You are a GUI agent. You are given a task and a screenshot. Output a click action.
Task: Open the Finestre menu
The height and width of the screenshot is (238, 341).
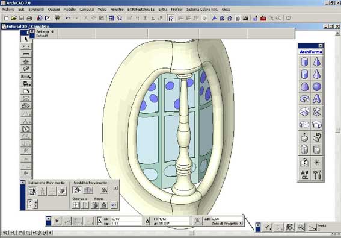click(x=117, y=10)
